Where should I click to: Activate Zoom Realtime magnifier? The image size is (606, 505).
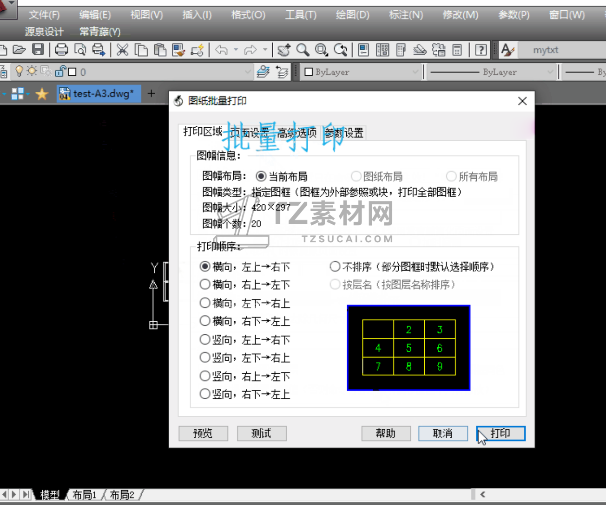303,50
